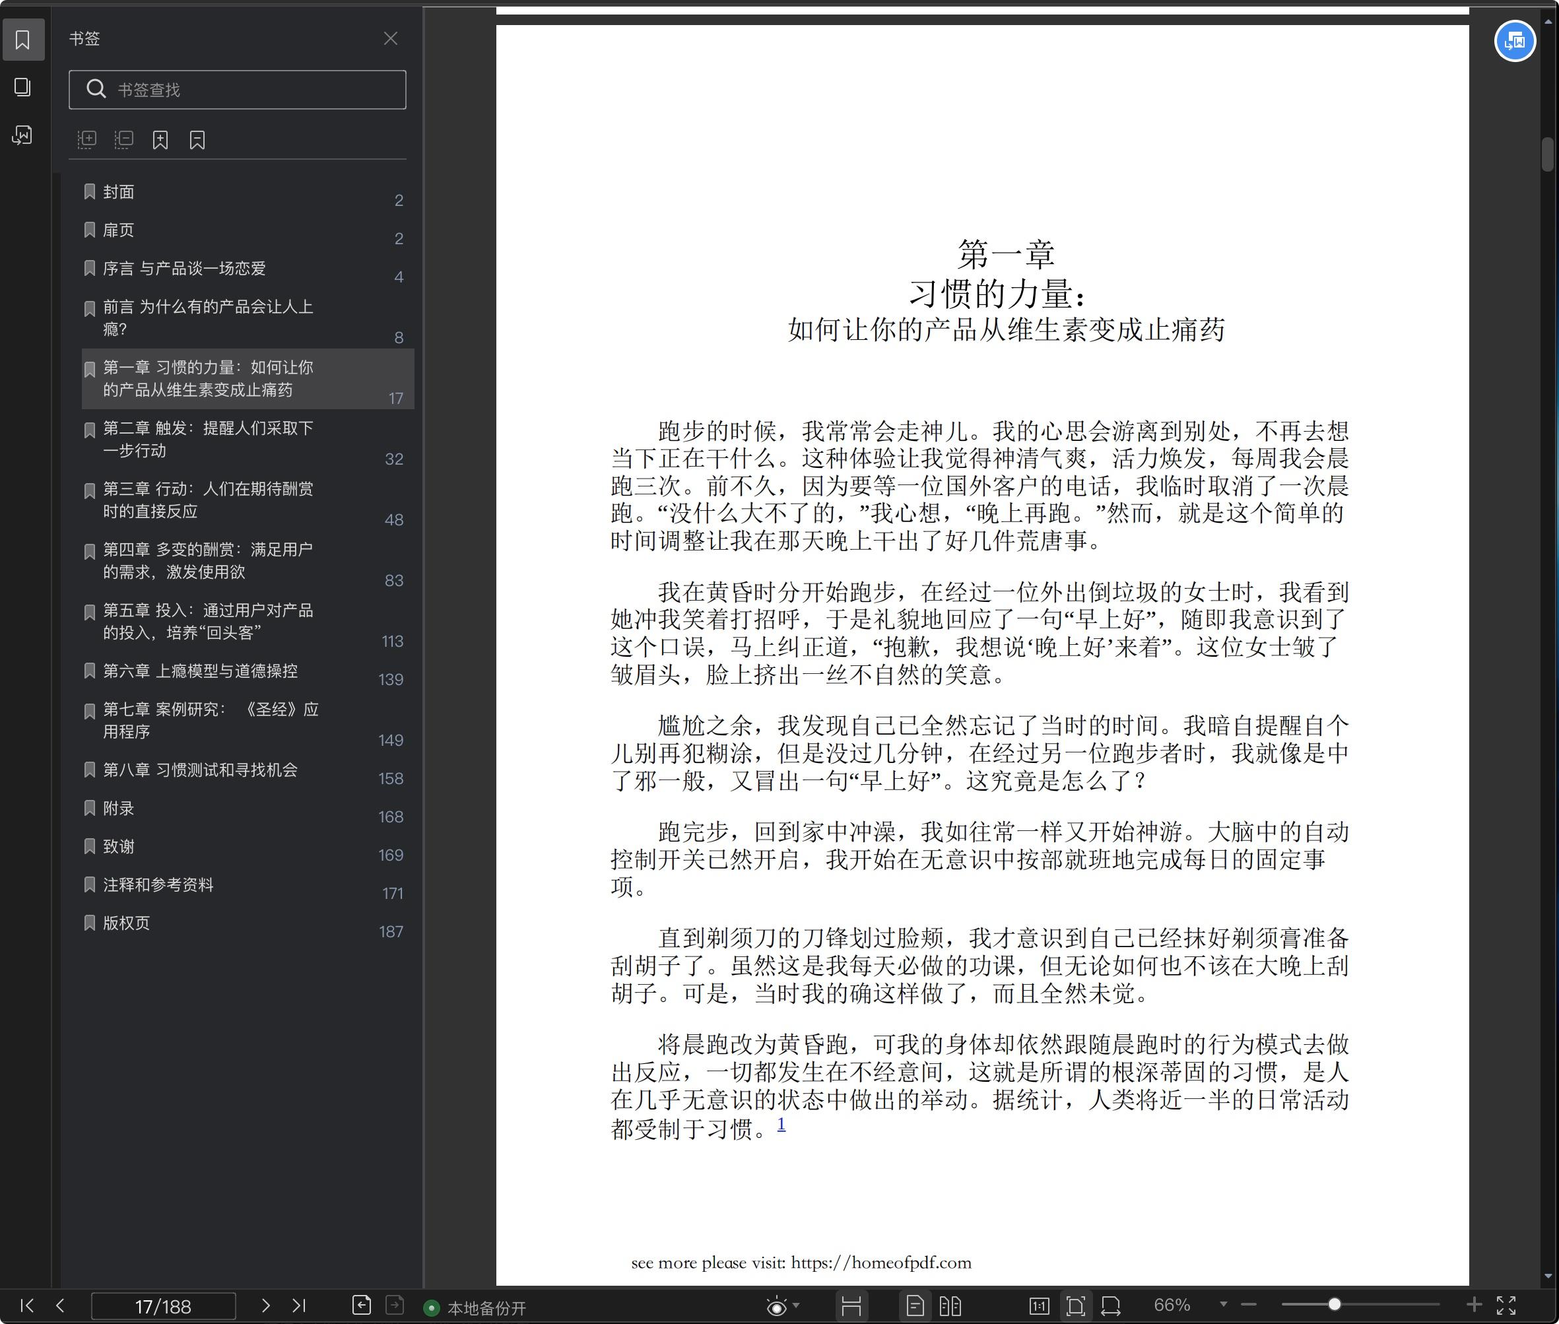The image size is (1559, 1324).
Task: Open the 版权页 bookmark
Action: (x=248, y=924)
